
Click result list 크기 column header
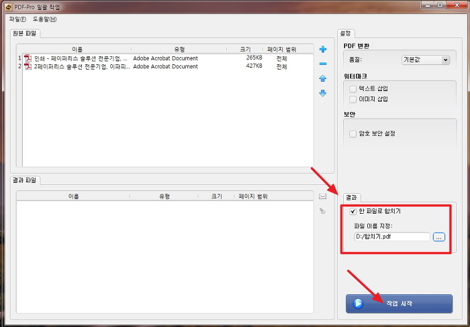click(x=216, y=196)
